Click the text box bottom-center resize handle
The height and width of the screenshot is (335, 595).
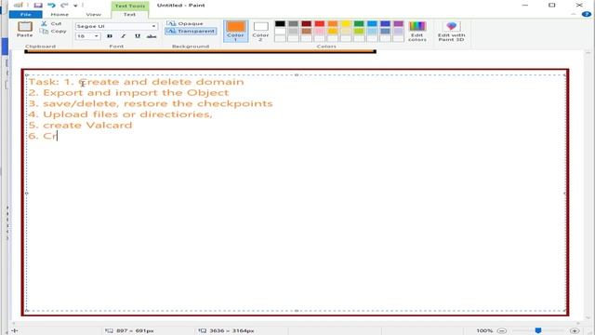(297, 311)
